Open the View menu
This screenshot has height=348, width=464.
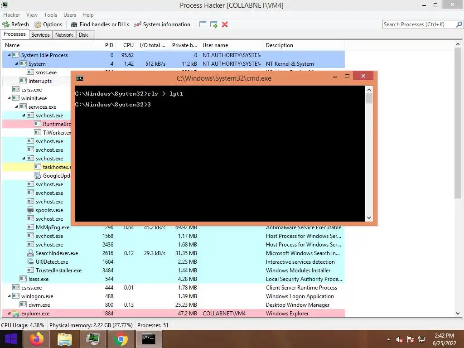tap(32, 15)
